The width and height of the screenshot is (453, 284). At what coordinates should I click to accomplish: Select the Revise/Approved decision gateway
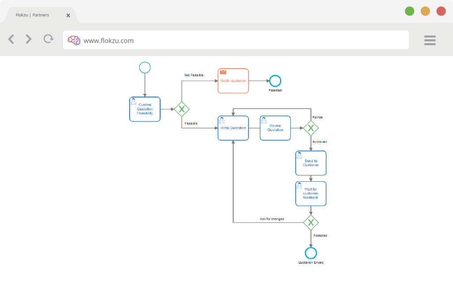point(311,128)
